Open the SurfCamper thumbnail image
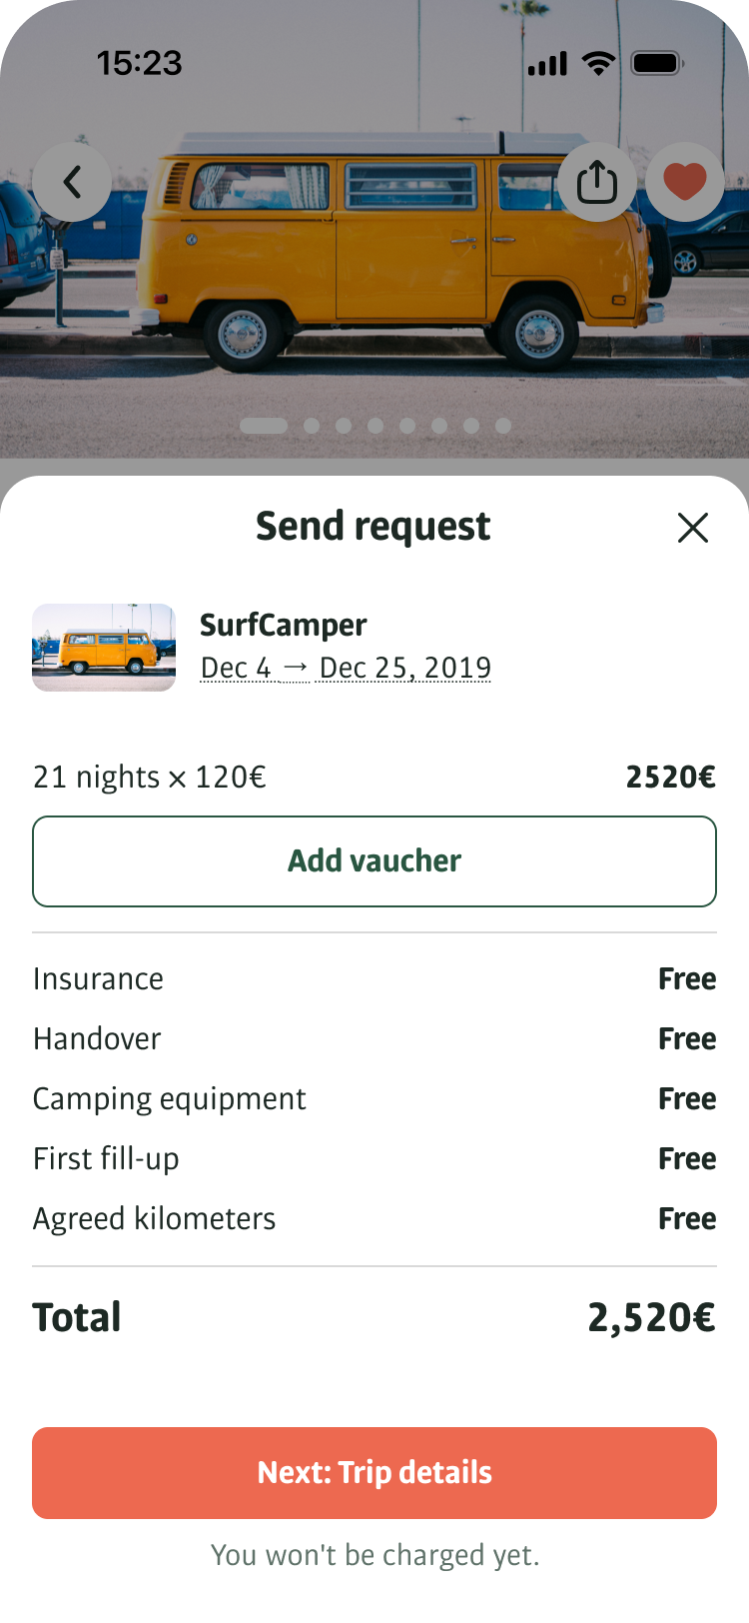The height and width of the screenshot is (1623, 749). [104, 648]
